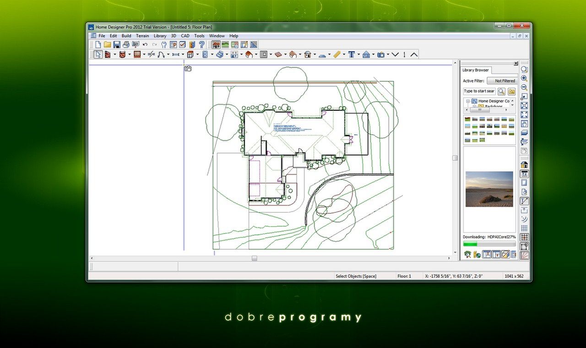Open dropdown arrow beside Roof tool
The height and width of the screenshot is (348, 586).
pyautogui.click(x=256, y=54)
